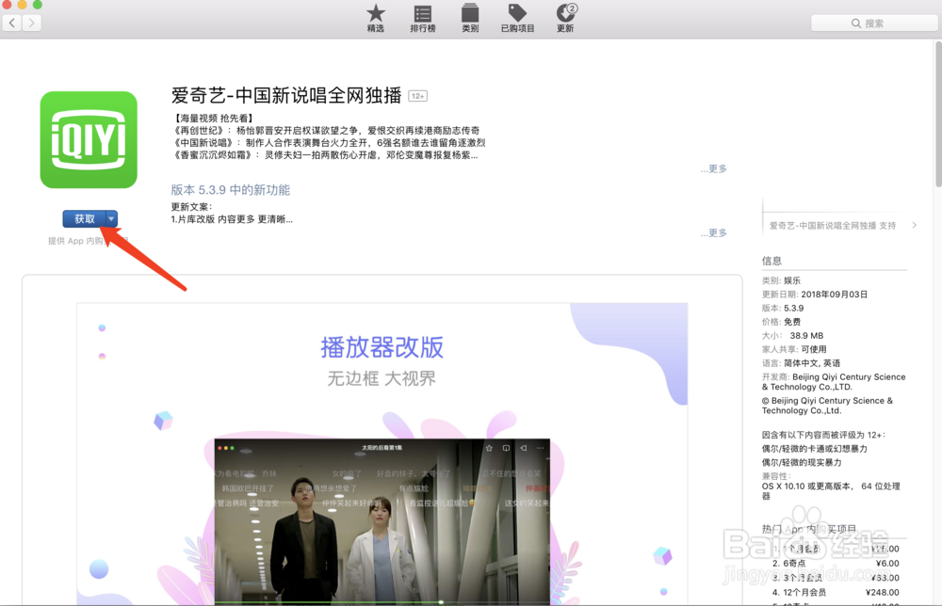Click the iQIYI app icon
This screenshot has width=942, height=606.
pyautogui.click(x=89, y=140)
